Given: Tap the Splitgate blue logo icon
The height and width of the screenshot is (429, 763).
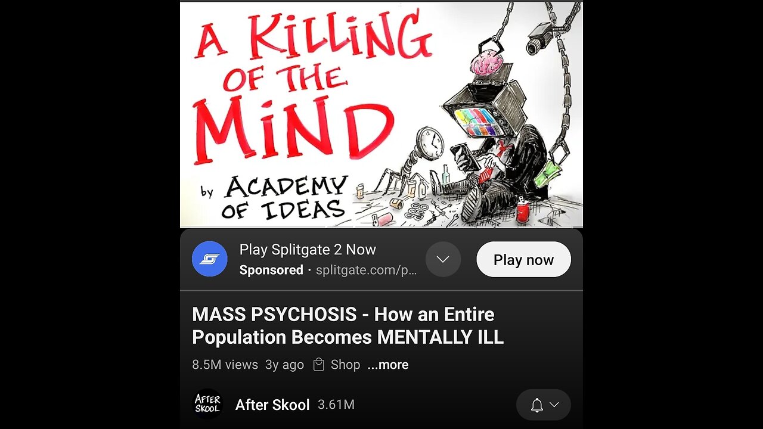Looking at the screenshot, I should [210, 259].
